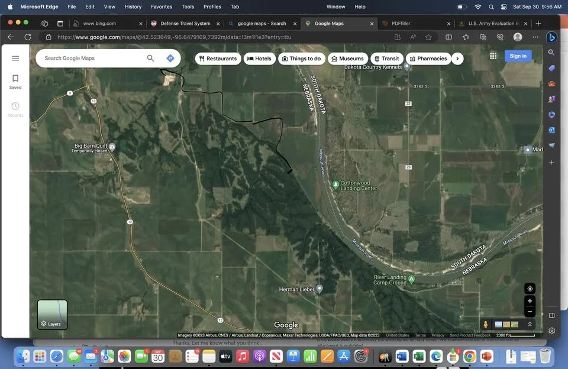The width and height of the screenshot is (568, 369).
Task: Click the Edge address bar URL
Action: pyautogui.click(x=174, y=37)
